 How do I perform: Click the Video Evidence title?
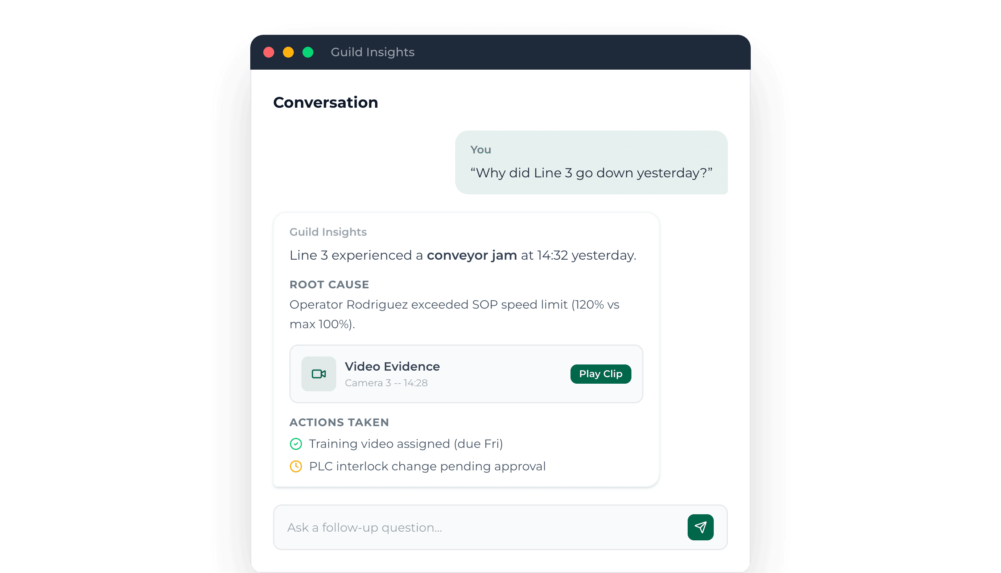click(x=392, y=366)
